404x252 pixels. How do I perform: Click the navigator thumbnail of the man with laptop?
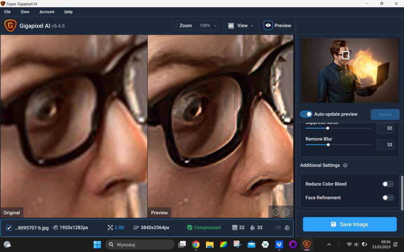click(349, 71)
